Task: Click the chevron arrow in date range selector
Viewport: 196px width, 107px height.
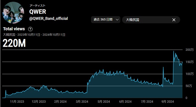Action: coord(117,20)
